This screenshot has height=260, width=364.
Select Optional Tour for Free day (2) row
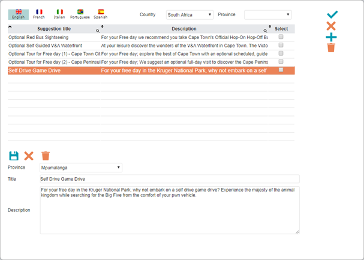[151, 62]
